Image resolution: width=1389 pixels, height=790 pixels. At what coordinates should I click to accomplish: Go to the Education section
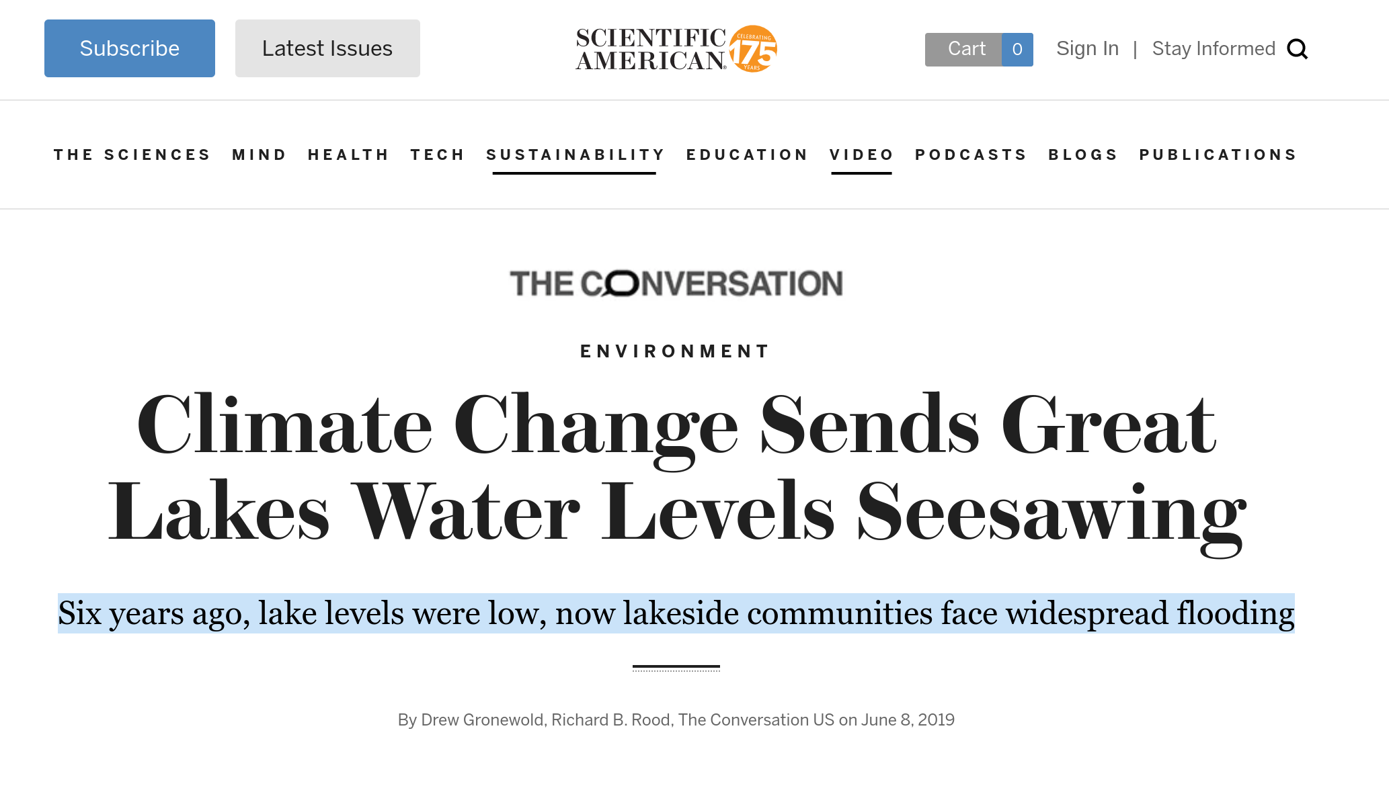point(747,155)
